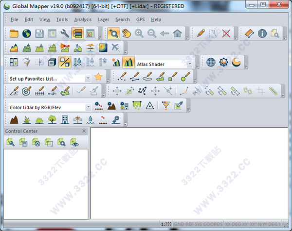Classify Lidar as ground brown mountain icon
The width and height of the screenshot is (292, 231).
tap(14, 120)
